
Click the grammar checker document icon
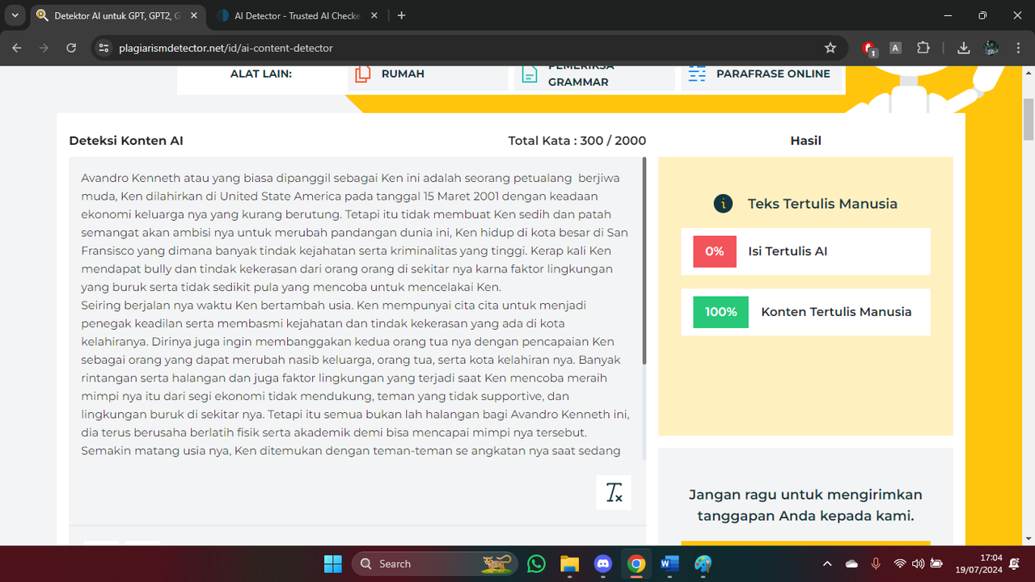(x=530, y=74)
